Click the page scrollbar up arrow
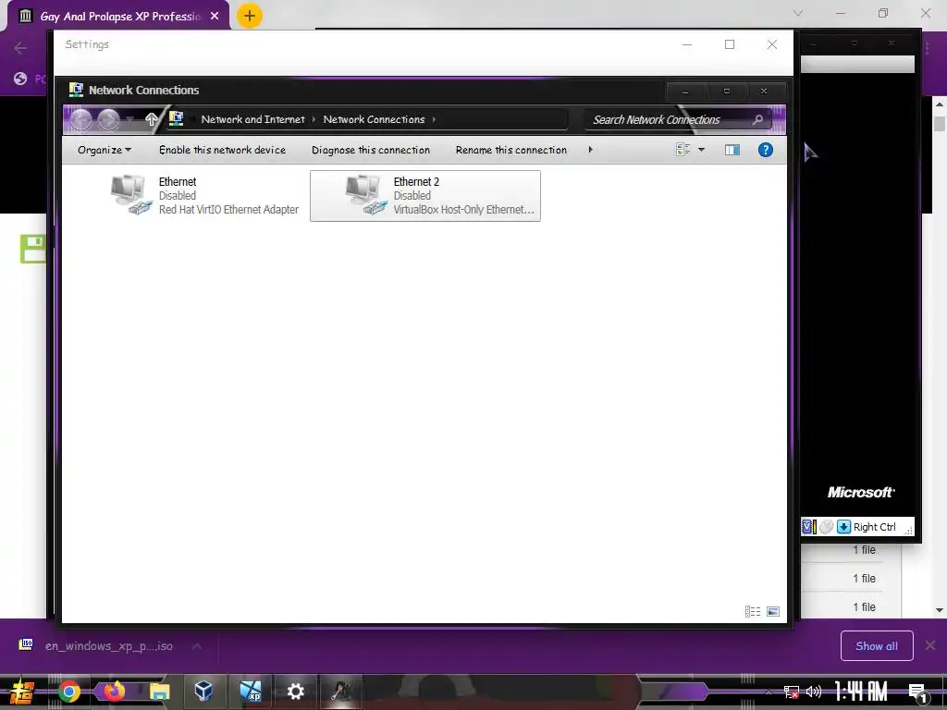Viewport: 947px width, 710px height. click(x=940, y=104)
